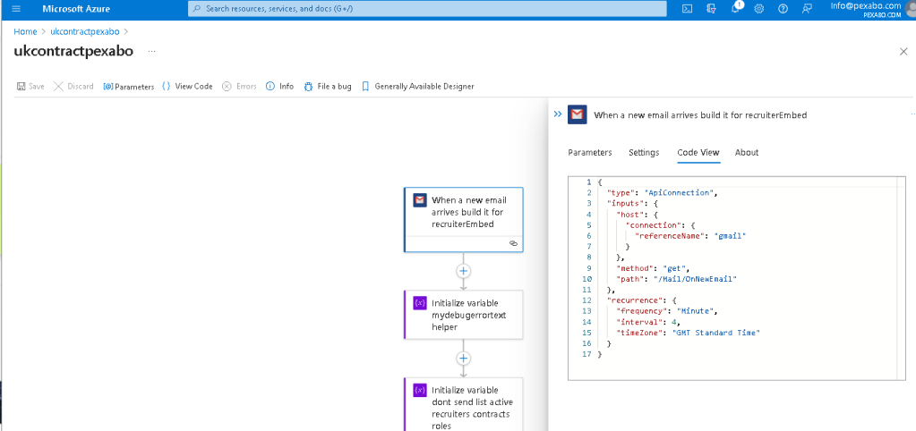The width and height of the screenshot is (916, 431).
Task: Open the help question mark icon
Action: click(783, 9)
